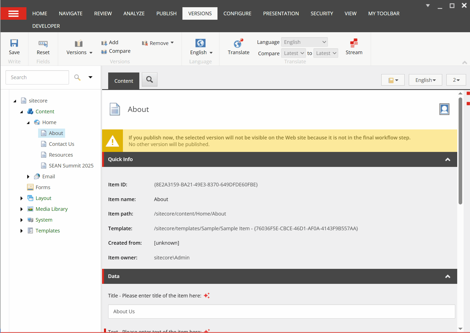Screen dimensions: 470x333
Task: Collapse the Quick Info section
Action: click(x=447, y=159)
